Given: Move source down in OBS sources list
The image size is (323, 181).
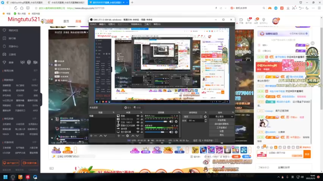Looking at the screenshot, I should click(137, 136).
